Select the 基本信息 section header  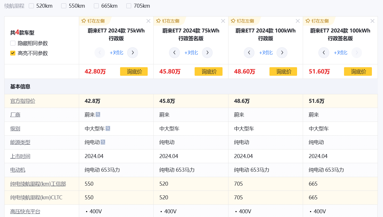coord(20,87)
